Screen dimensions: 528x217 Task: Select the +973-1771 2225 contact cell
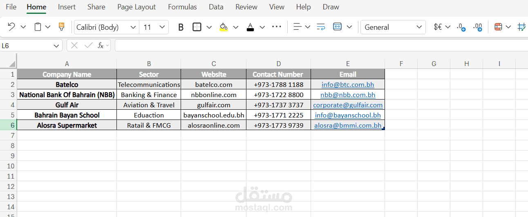pyautogui.click(x=279, y=115)
